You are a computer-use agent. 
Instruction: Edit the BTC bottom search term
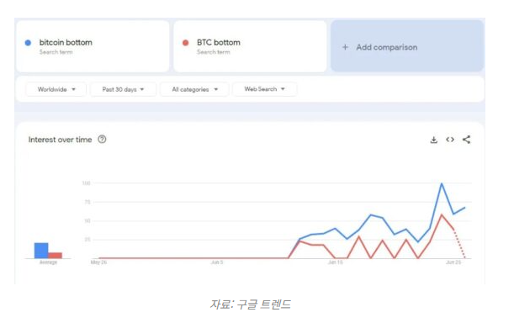pyautogui.click(x=250, y=46)
